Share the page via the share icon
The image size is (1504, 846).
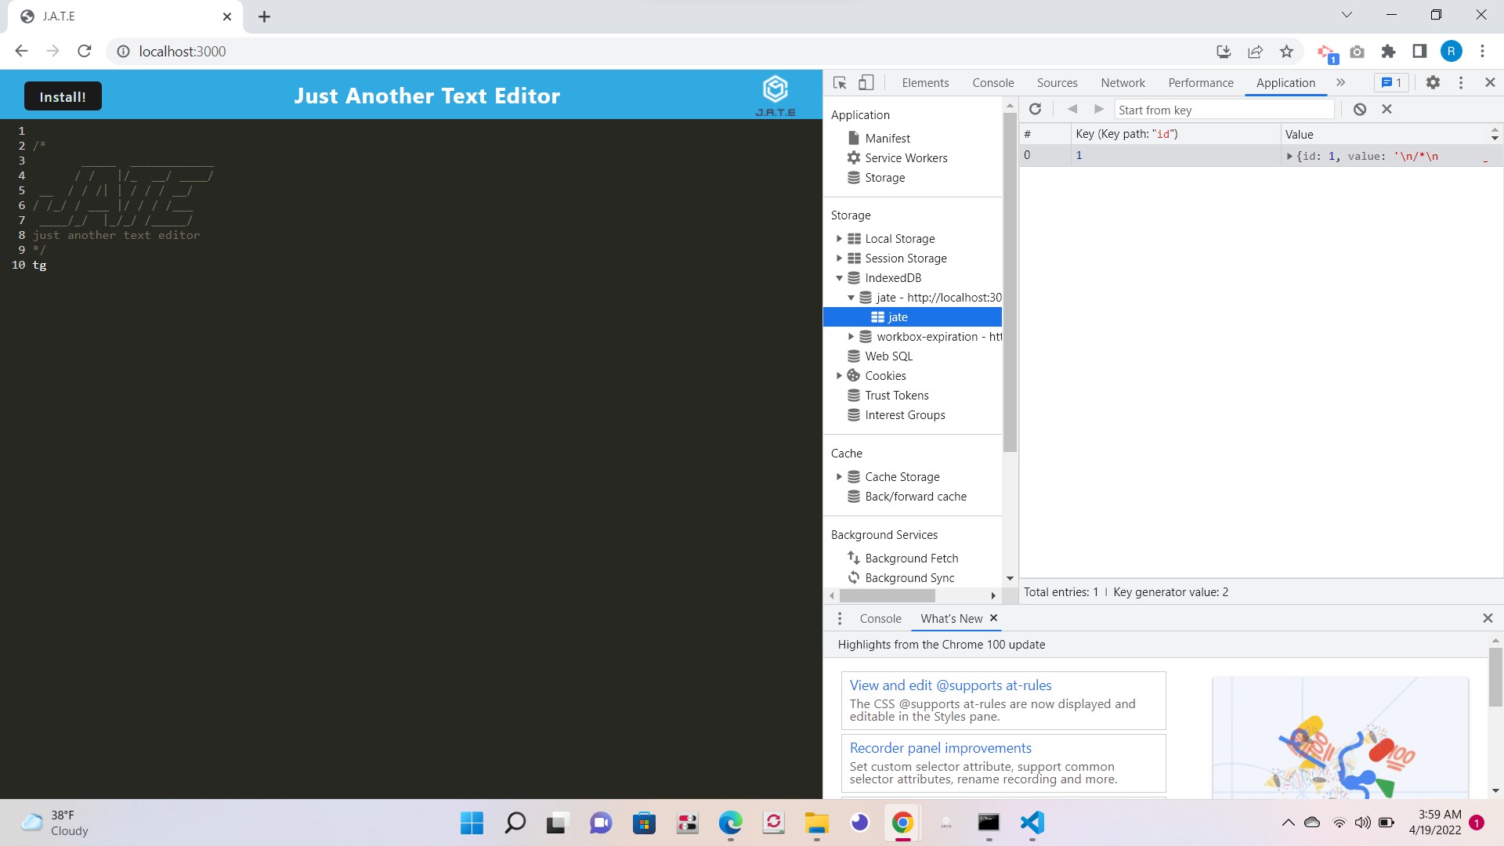[x=1255, y=51]
